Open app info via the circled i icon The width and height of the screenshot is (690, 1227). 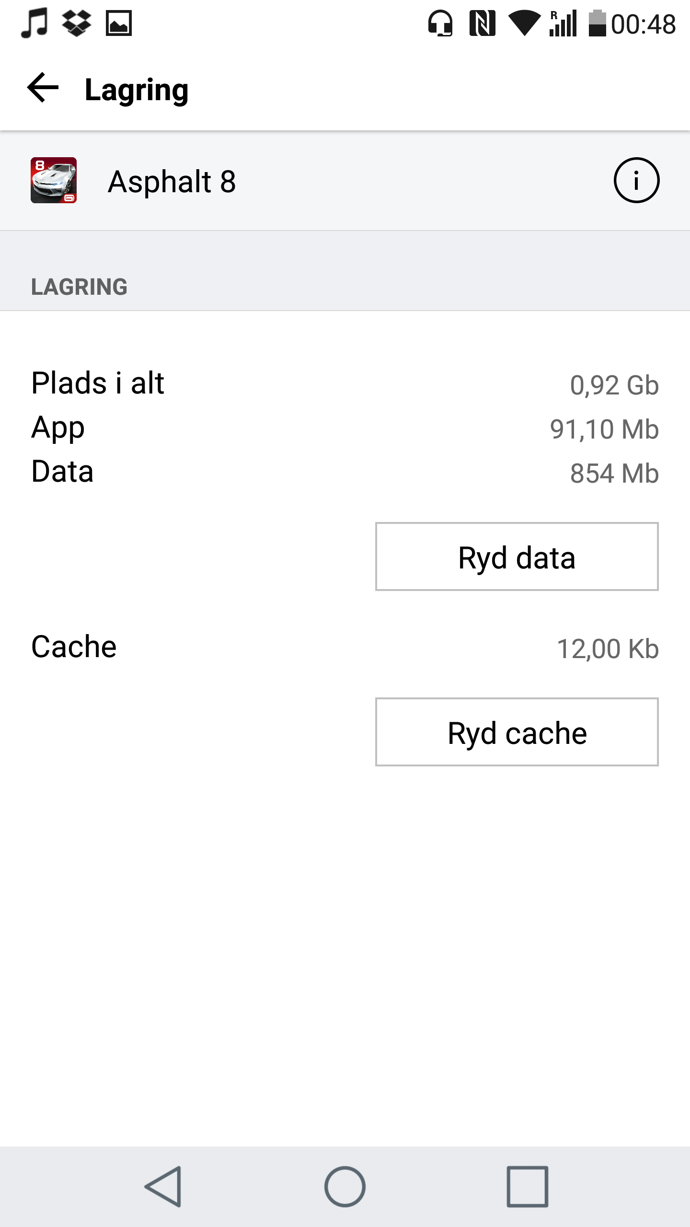(636, 181)
